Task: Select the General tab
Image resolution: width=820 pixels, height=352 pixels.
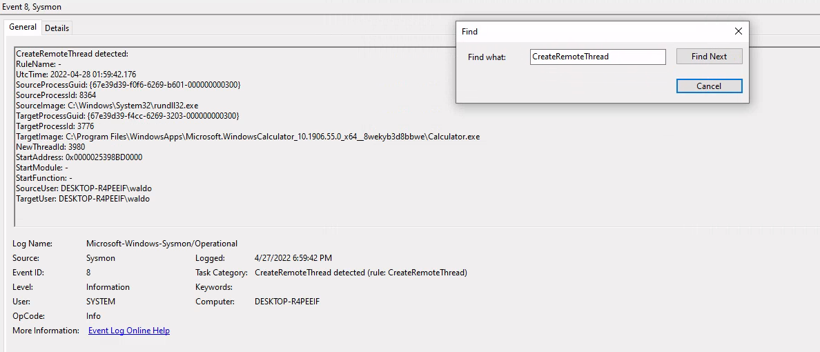Action: (x=23, y=27)
